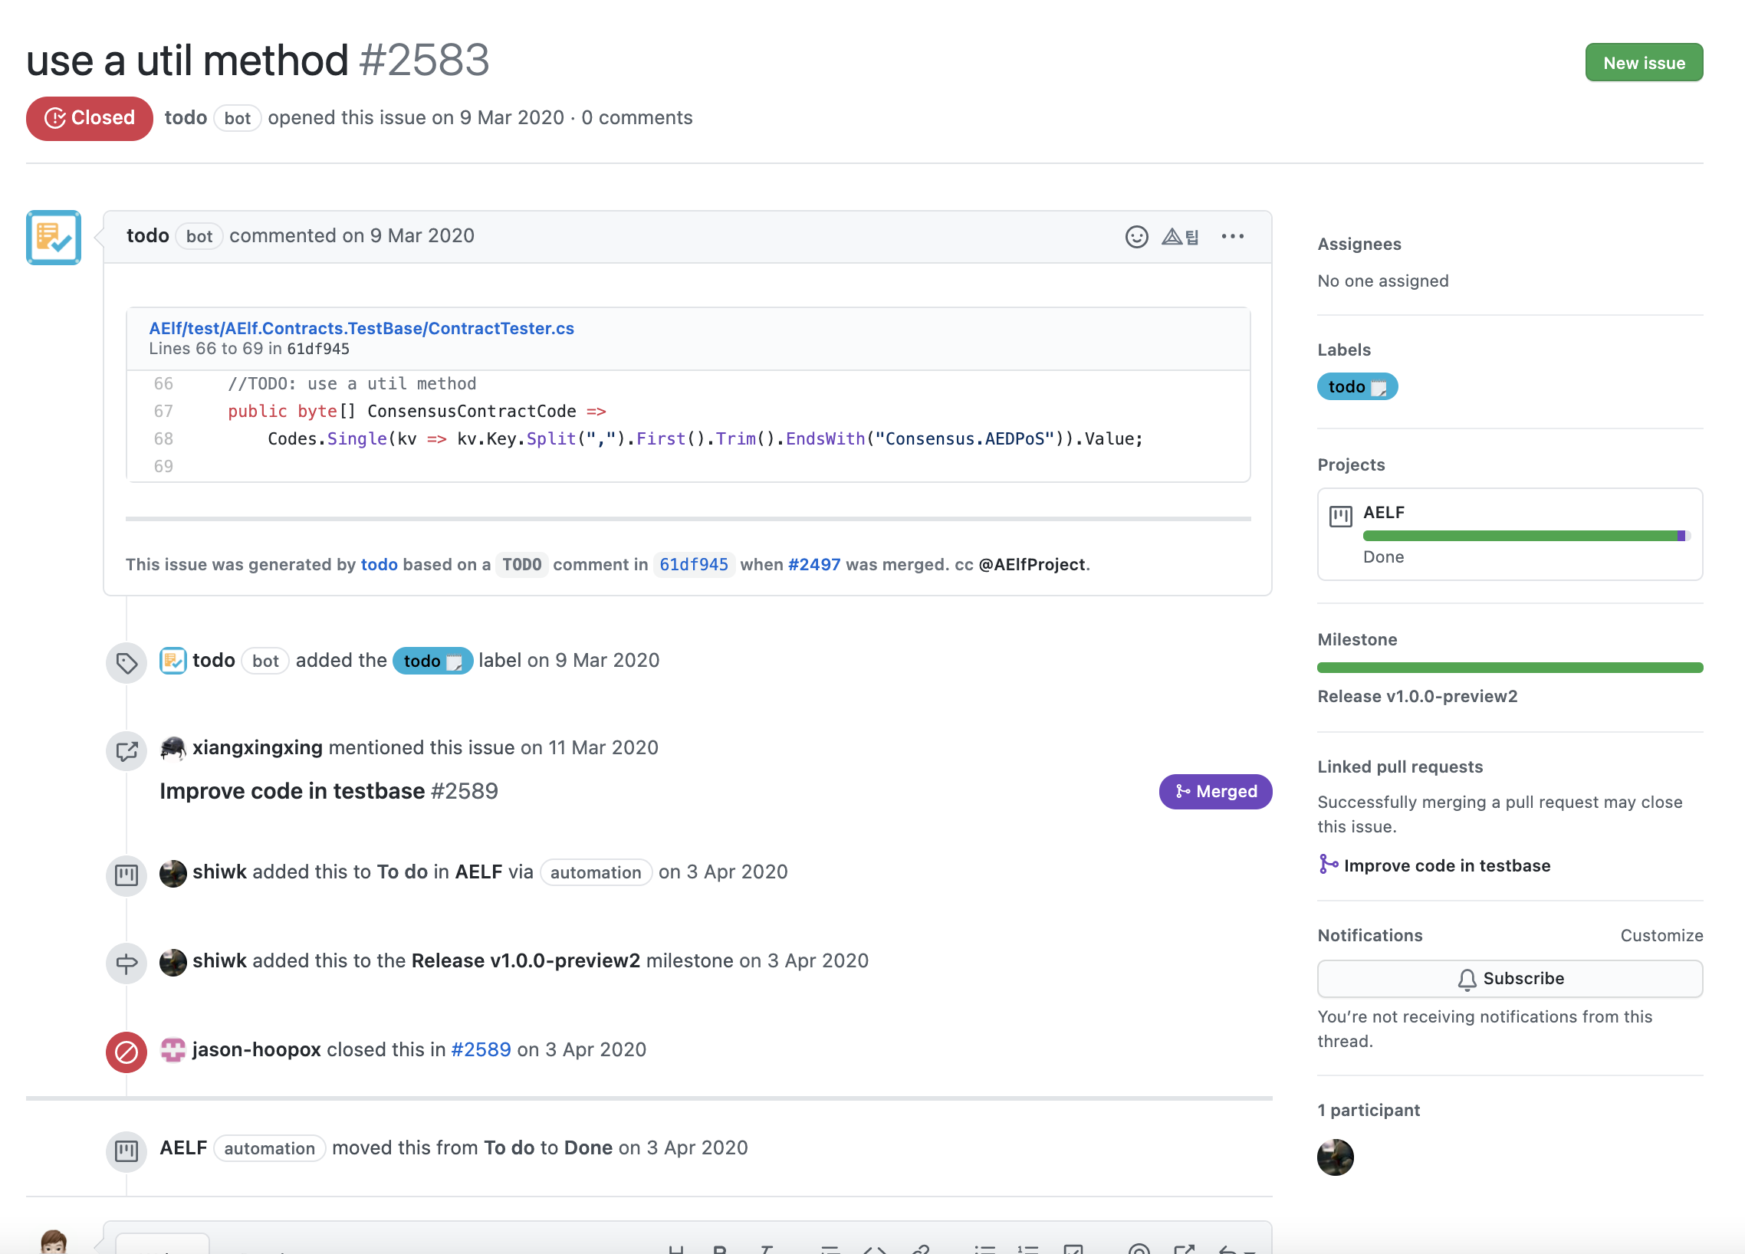
Task: Click the @AElfProject mention
Action: click(x=1031, y=565)
